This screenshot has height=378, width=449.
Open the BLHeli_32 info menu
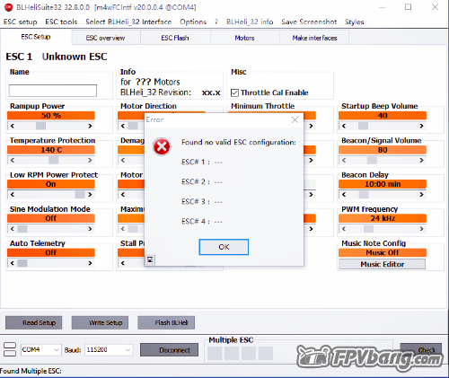(x=250, y=22)
